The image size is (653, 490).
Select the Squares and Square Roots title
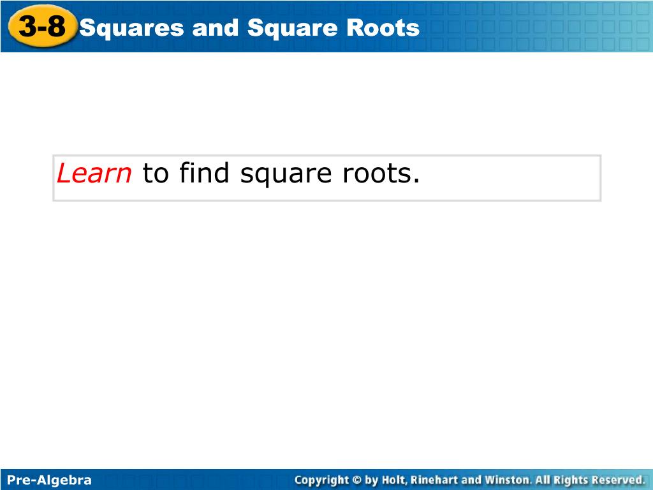pos(249,28)
